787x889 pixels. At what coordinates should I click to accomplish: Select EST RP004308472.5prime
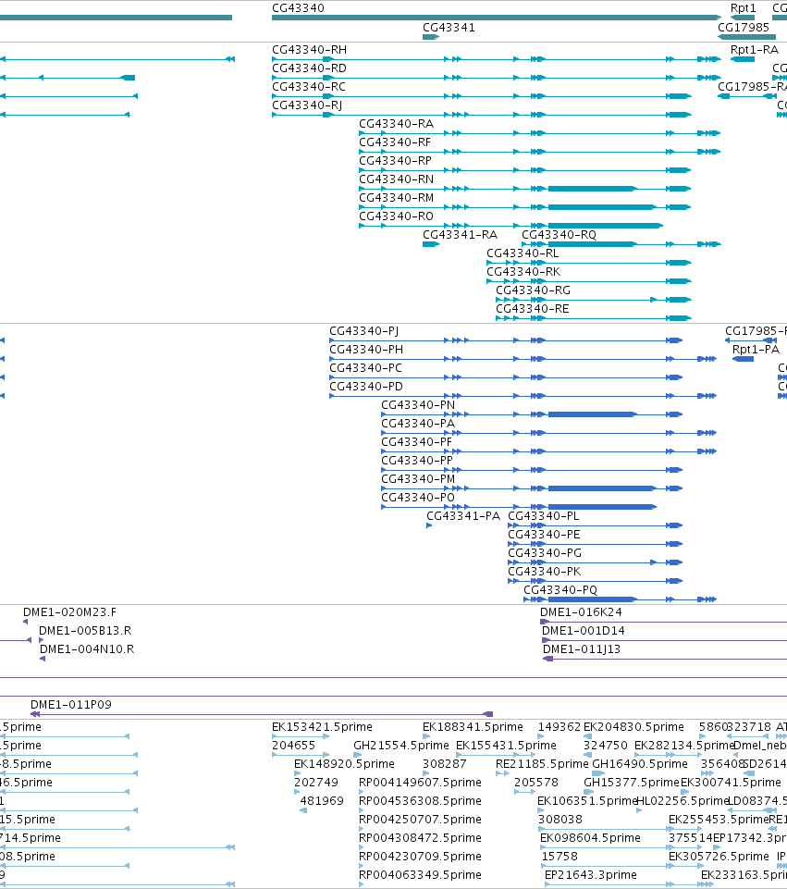420,837
